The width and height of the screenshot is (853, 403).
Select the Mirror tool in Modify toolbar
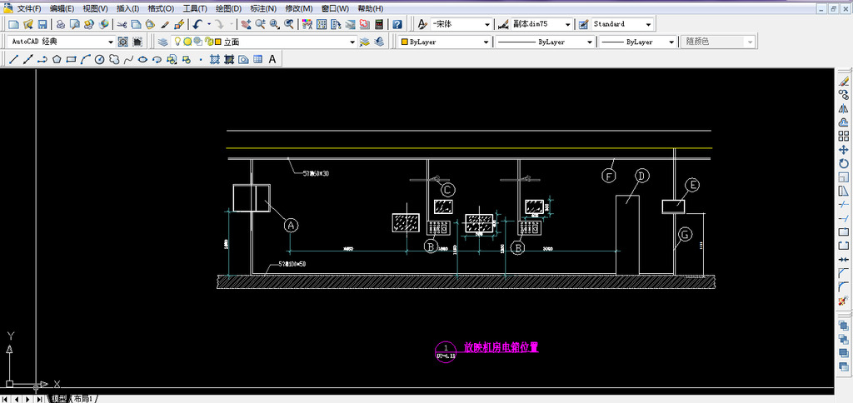[844, 109]
